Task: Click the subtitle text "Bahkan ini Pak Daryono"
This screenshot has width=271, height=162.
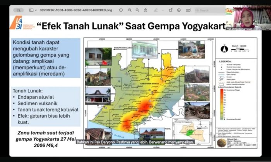Action: tap(96, 142)
